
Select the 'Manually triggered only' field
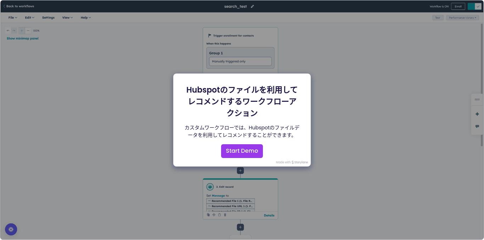pyautogui.click(x=240, y=62)
